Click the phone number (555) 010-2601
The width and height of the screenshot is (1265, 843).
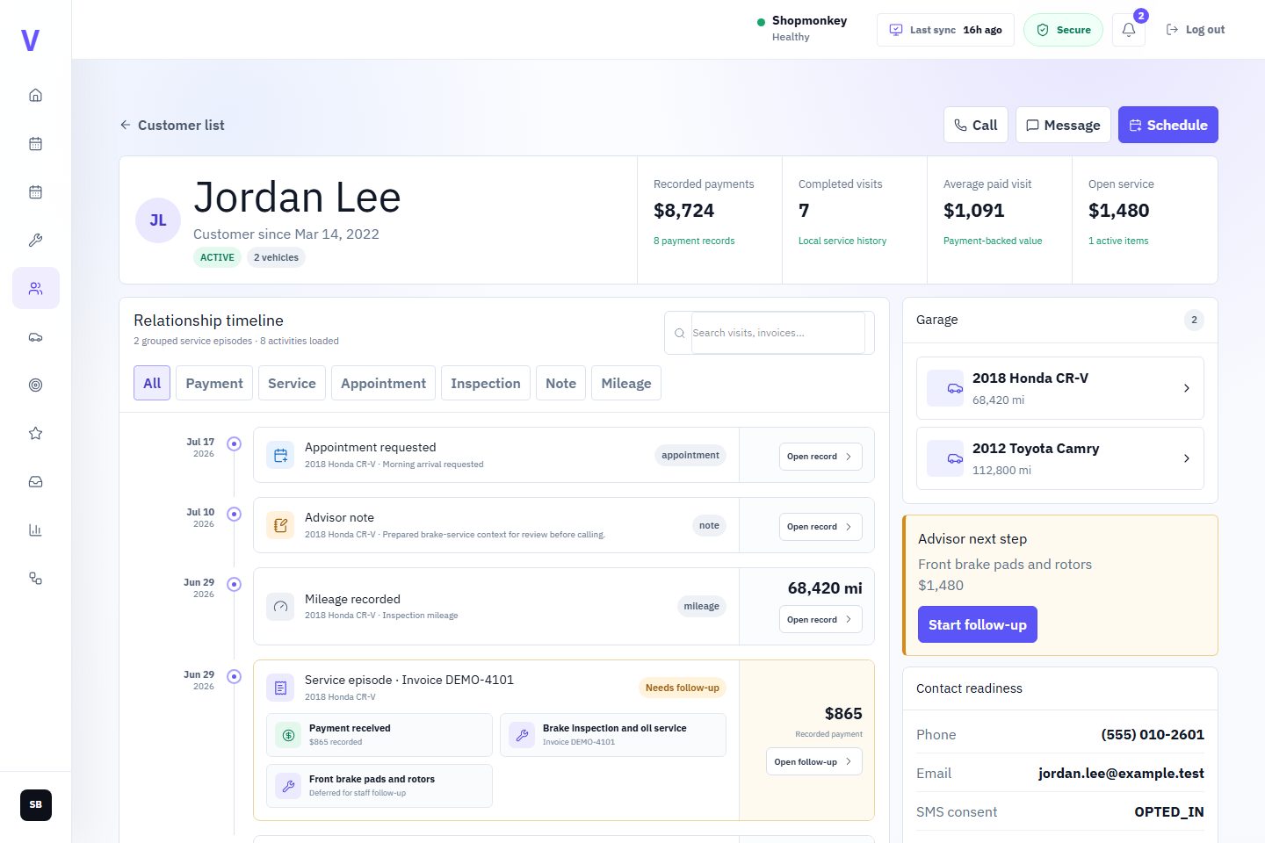(1153, 735)
